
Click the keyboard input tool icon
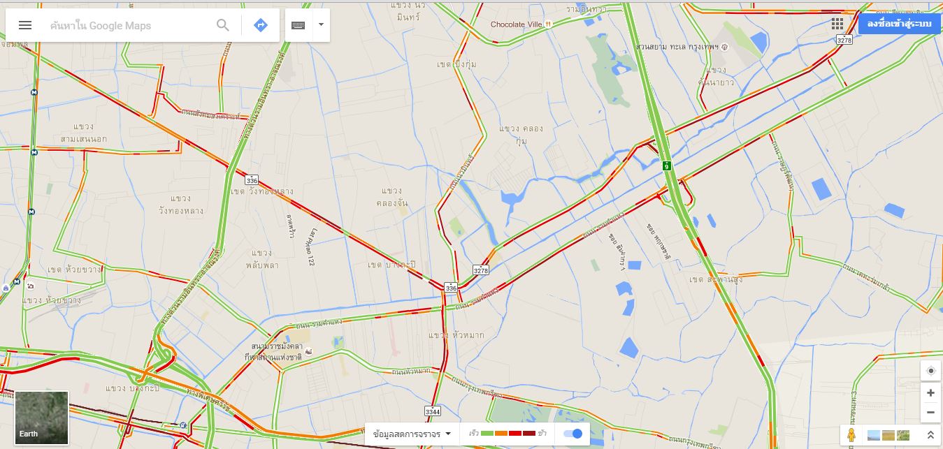298,25
